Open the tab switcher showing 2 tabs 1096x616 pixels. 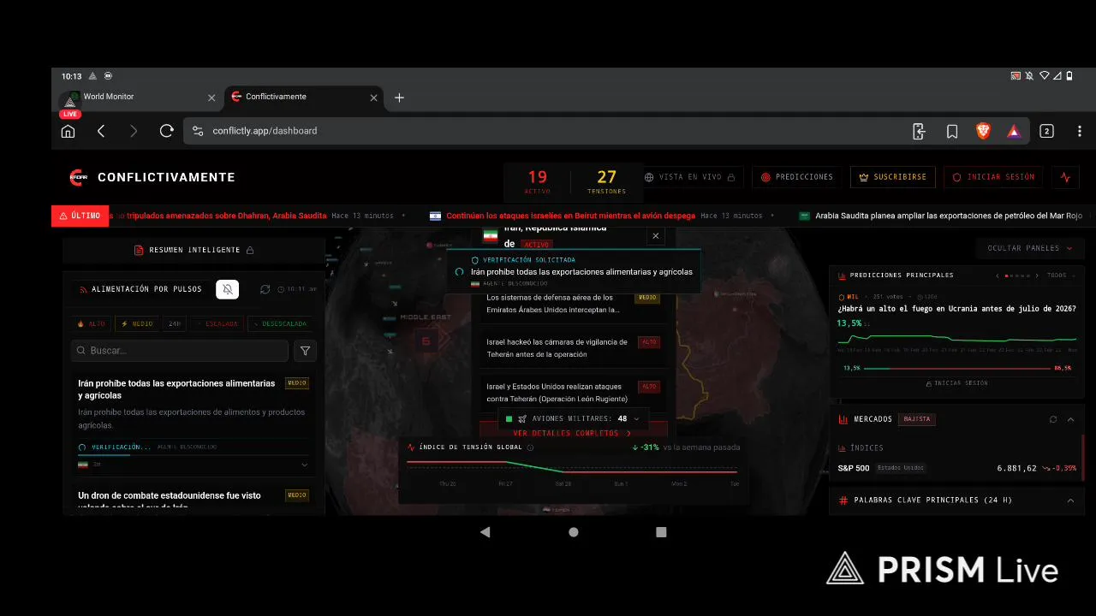[x=1046, y=131]
